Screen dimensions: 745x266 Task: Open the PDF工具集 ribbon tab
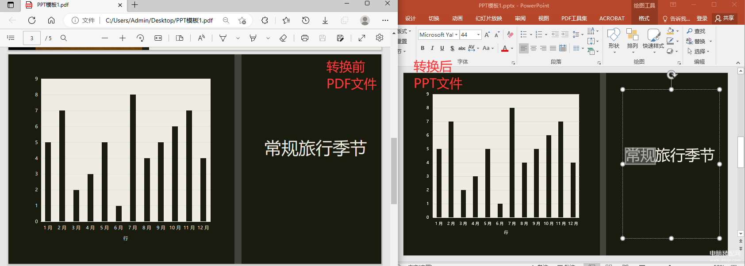(x=574, y=19)
